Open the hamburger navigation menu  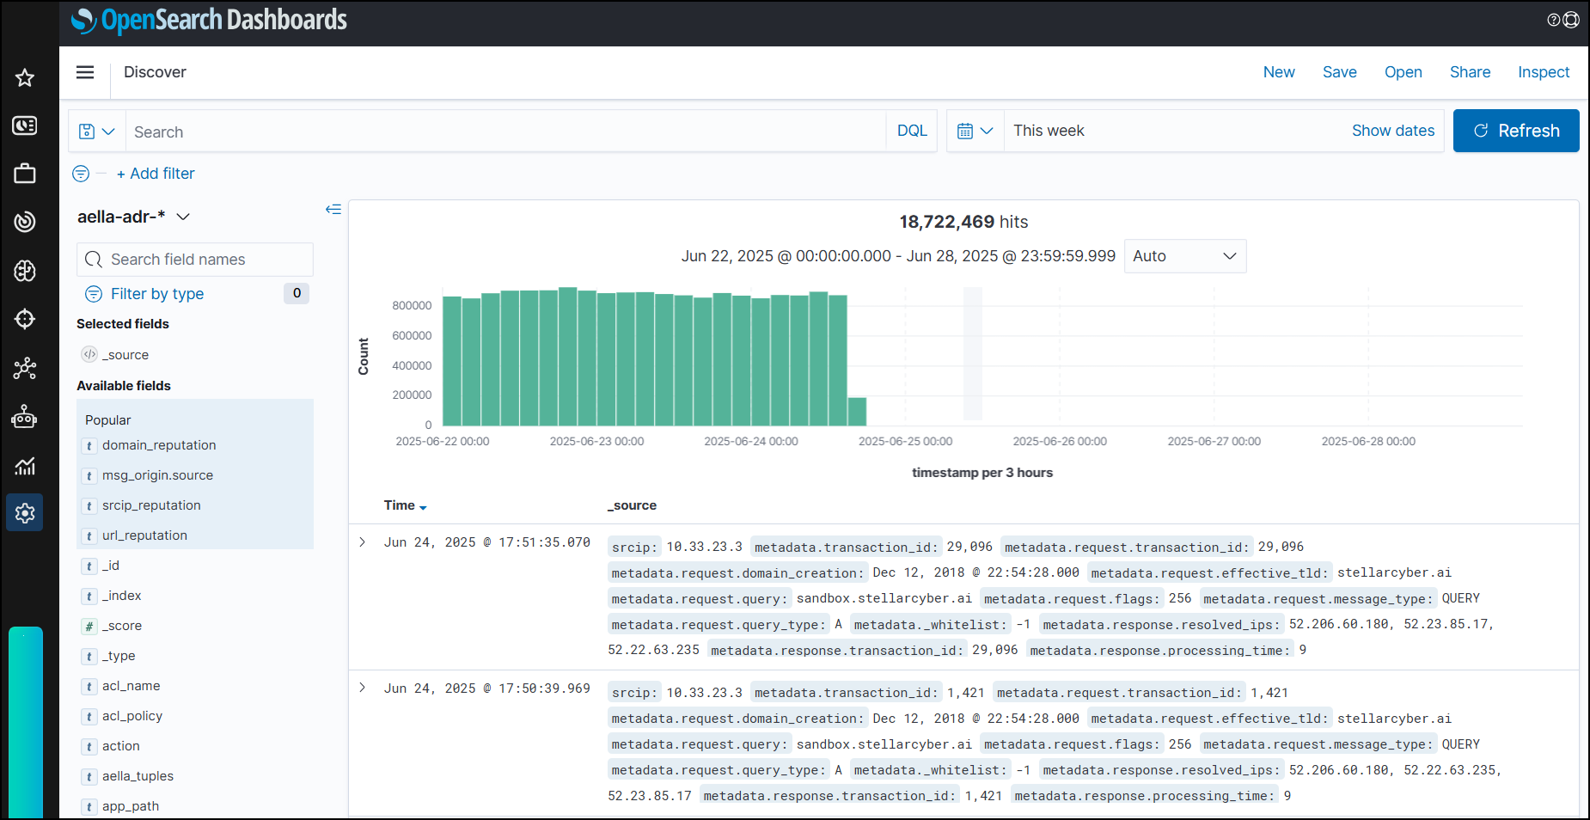[85, 72]
